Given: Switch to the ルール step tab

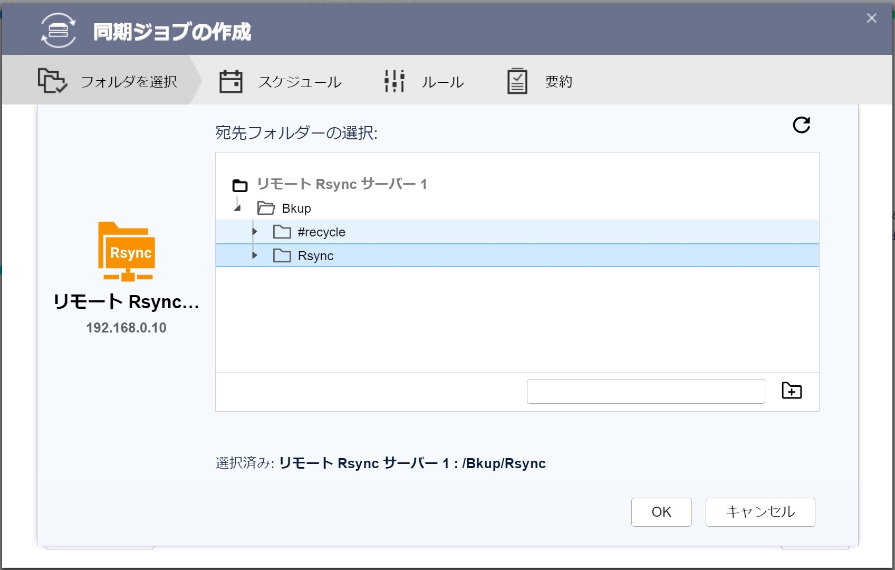Looking at the screenshot, I should tap(442, 82).
